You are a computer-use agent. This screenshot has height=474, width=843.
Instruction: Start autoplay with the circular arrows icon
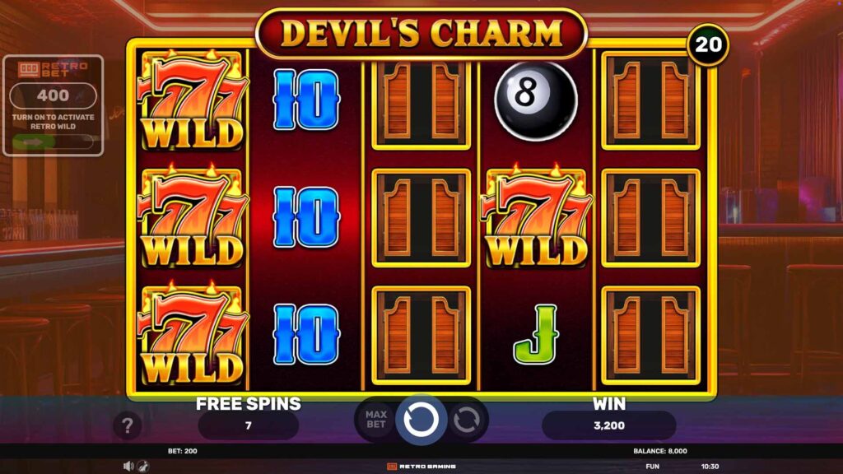tap(466, 420)
